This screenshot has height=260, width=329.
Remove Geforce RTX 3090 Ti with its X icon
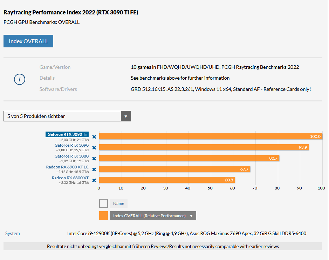click(x=94, y=137)
